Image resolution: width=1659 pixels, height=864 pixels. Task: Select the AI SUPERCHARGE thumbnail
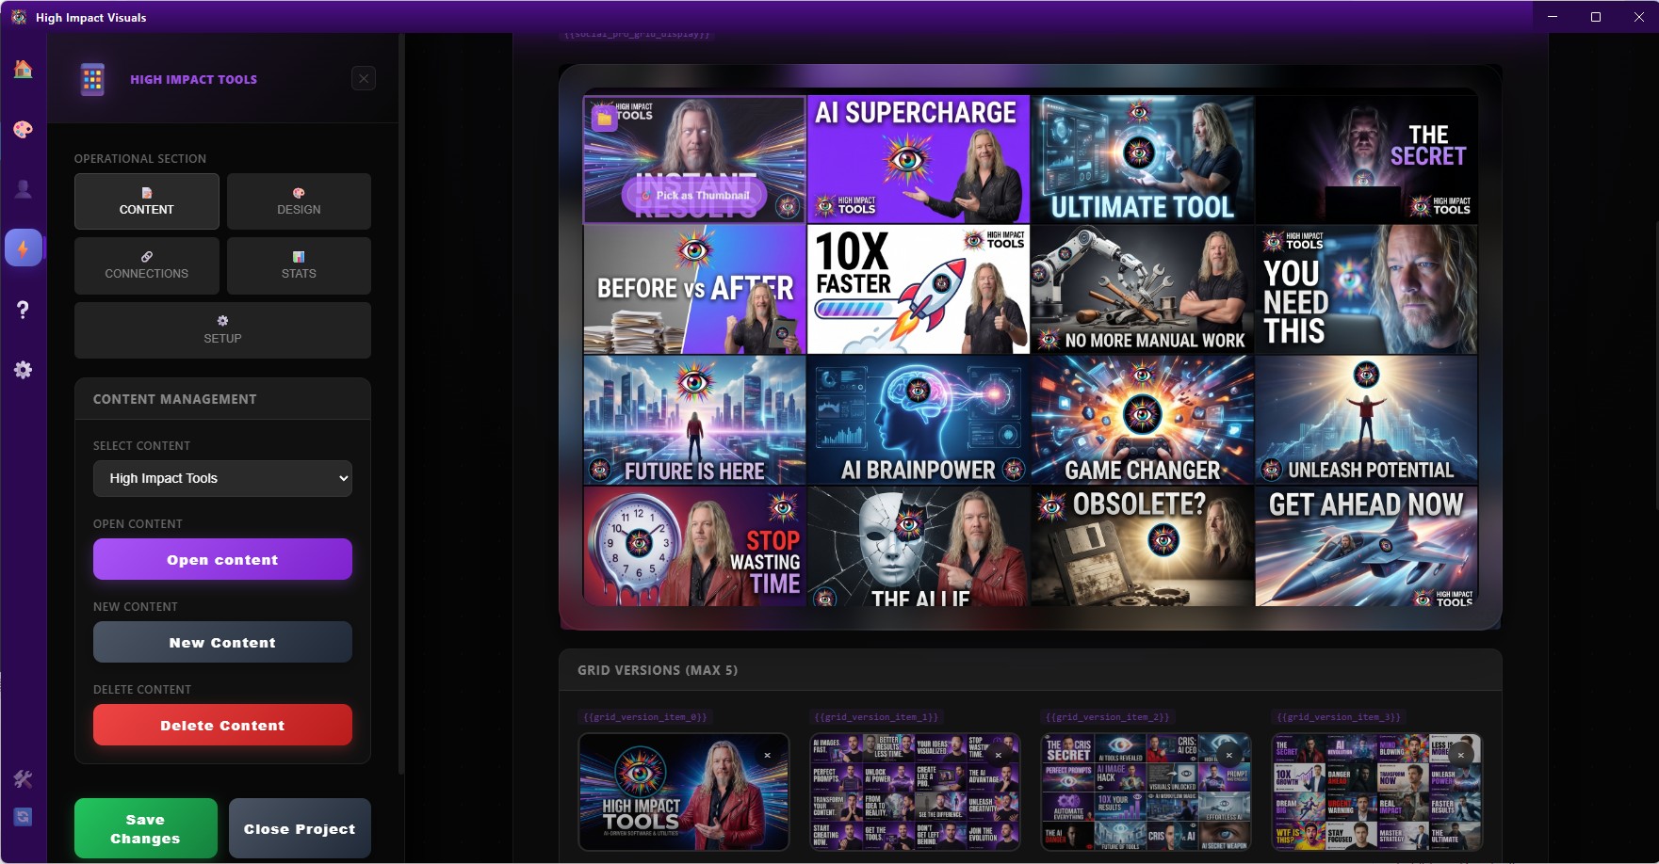pos(919,159)
